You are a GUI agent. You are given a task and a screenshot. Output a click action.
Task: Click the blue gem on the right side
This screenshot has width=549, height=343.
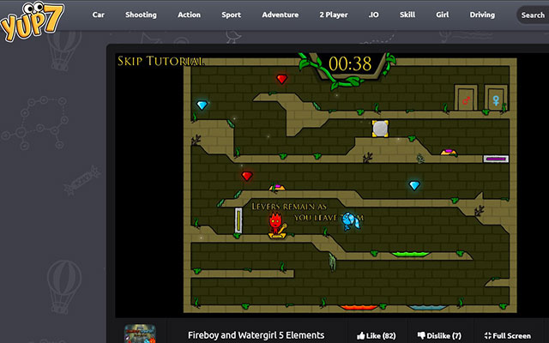(414, 185)
